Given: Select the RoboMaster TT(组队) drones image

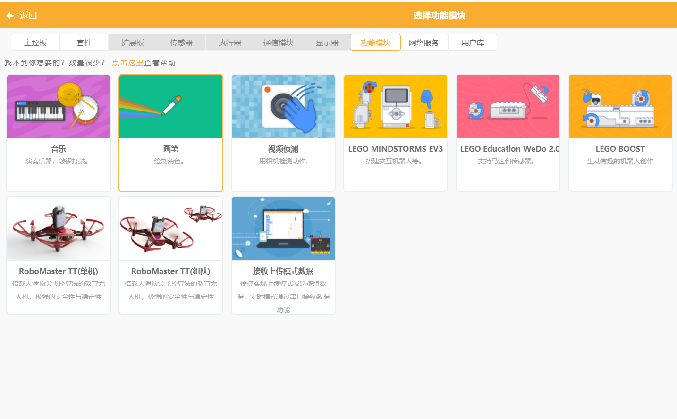Looking at the screenshot, I should tap(171, 229).
